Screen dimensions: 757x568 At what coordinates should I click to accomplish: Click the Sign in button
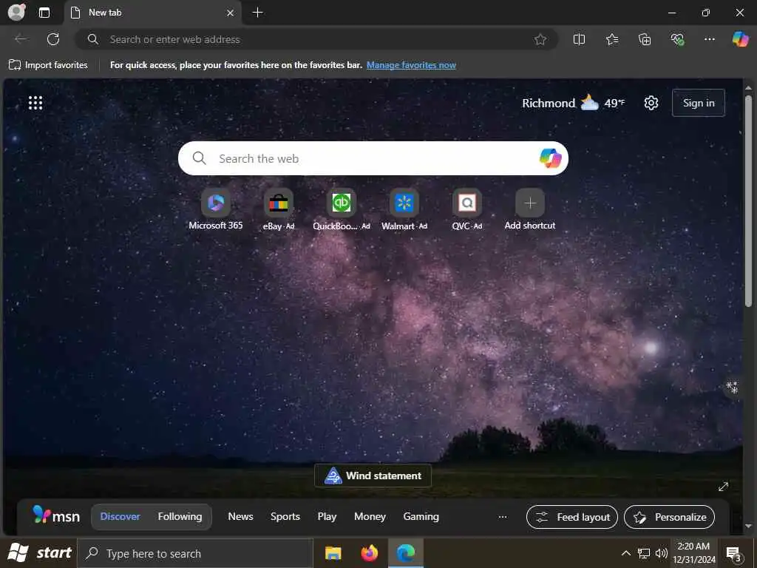(x=698, y=103)
